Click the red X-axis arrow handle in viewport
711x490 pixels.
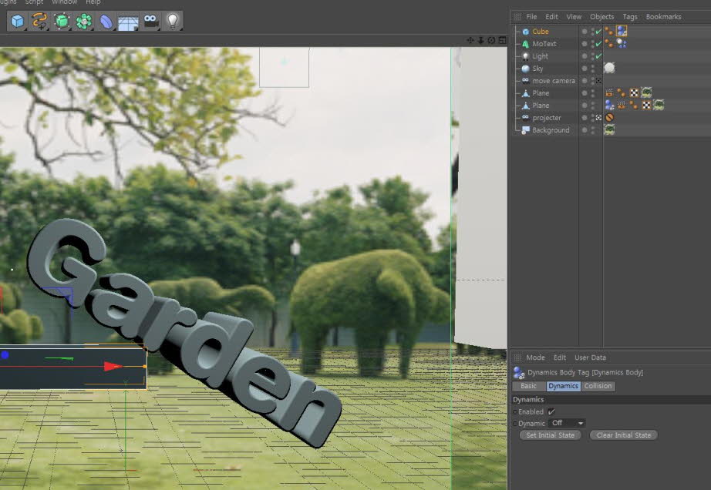coord(113,366)
